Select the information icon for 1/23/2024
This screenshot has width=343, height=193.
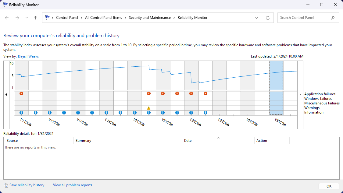click(x=163, y=113)
